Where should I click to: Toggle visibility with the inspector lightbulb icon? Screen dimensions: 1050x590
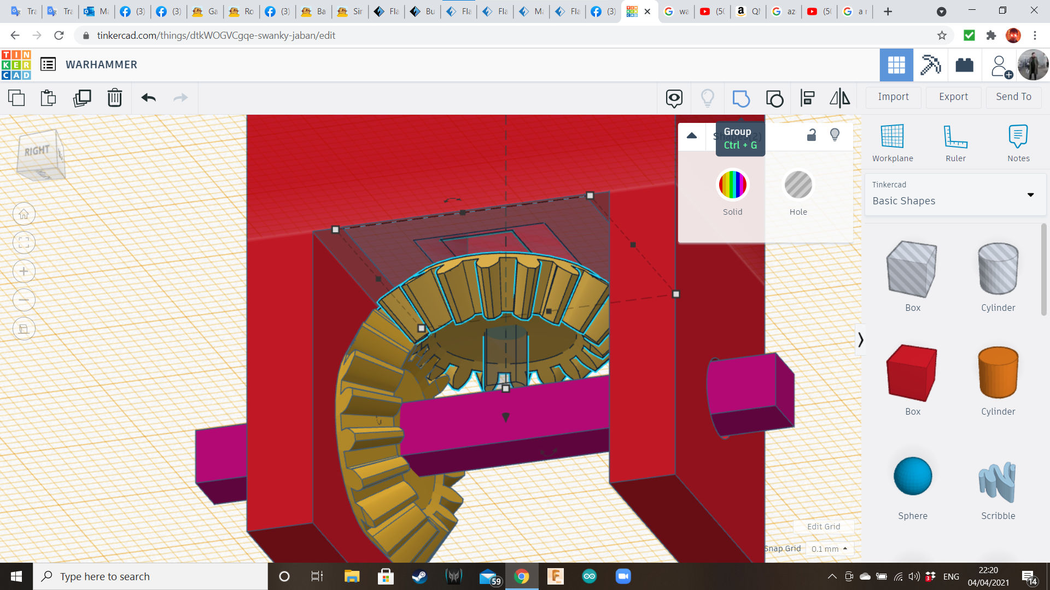(x=835, y=135)
